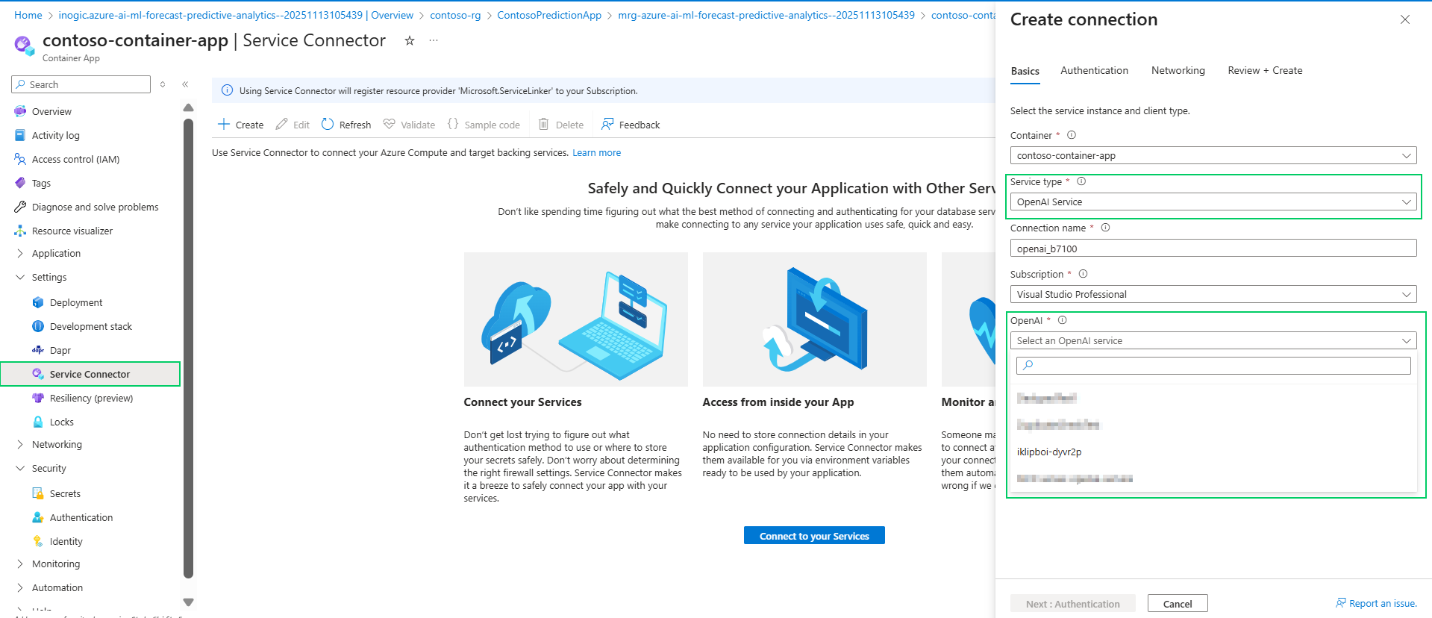
Task: Open the Resource visualizer sidebar item
Action: [72, 231]
